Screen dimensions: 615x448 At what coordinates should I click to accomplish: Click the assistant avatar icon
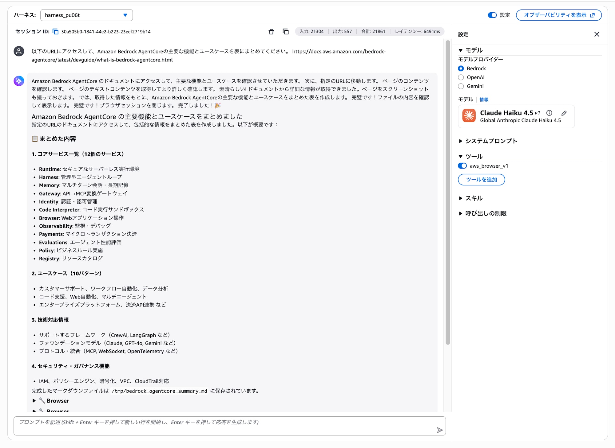click(19, 81)
